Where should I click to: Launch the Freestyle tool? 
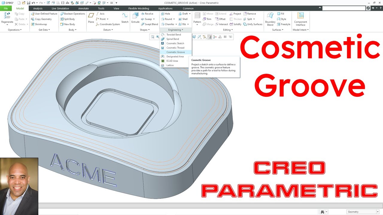(x=284, y=24)
